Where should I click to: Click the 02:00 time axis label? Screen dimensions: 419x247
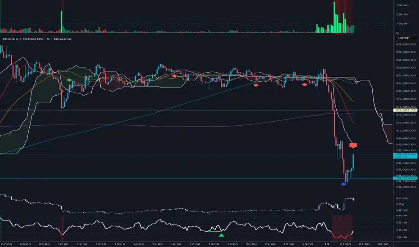(364, 244)
